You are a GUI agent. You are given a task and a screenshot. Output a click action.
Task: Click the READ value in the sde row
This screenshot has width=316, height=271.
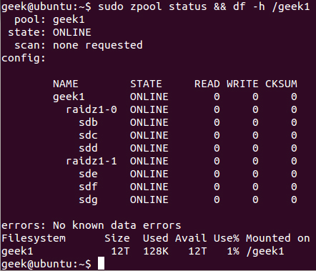click(x=217, y=174)
